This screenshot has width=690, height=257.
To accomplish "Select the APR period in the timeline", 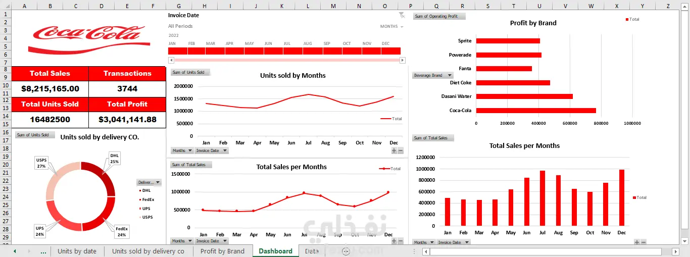I will point(236,51).
